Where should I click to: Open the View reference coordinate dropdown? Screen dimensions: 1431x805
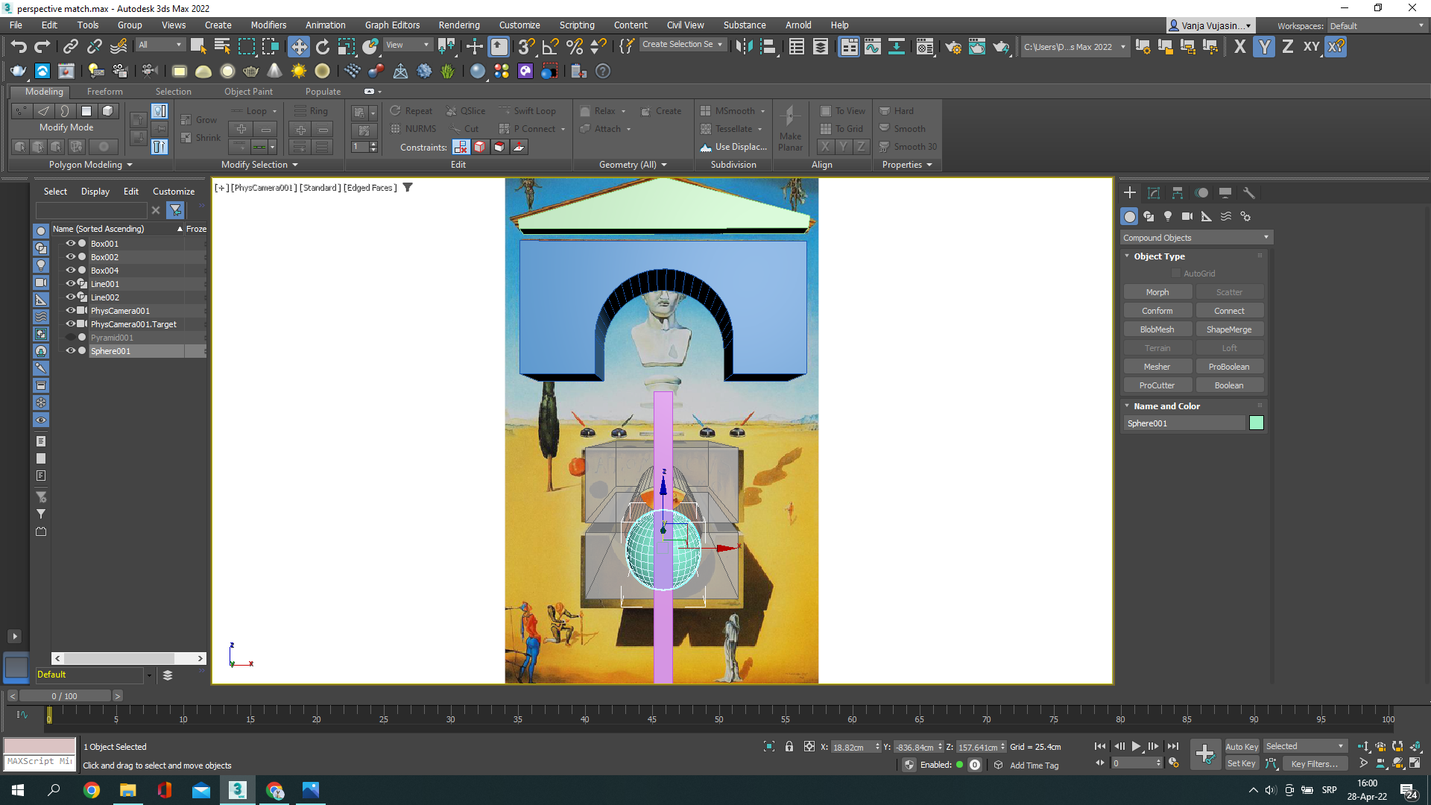coord(407,45)
